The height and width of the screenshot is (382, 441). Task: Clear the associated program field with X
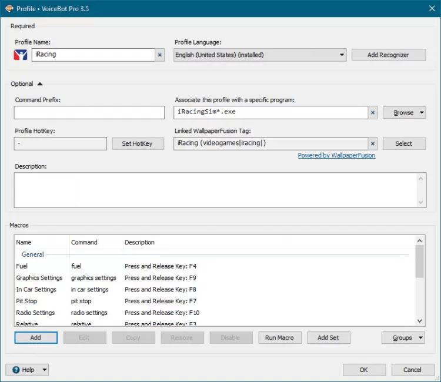pos(373,113)
